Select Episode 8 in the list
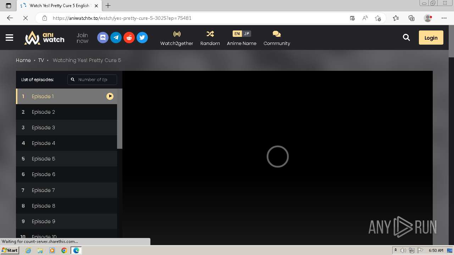 [x=67, y=206]
